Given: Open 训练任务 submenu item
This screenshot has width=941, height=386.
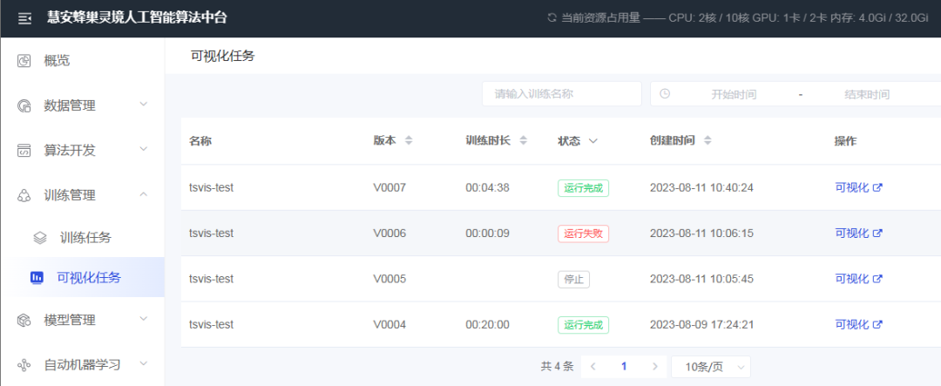Looking at the screenshot, I should tap(85, 237).
